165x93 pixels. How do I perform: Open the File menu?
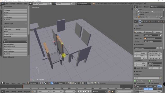[x=7, y=4]
